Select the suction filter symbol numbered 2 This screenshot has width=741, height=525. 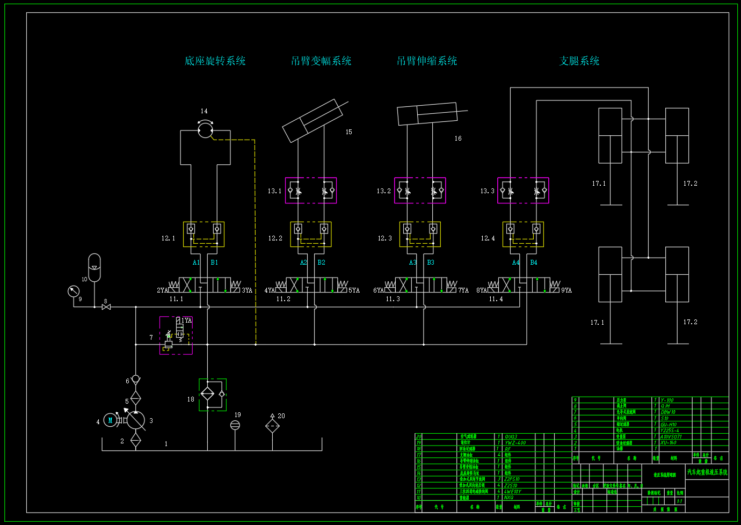click(x=136, y=441)
